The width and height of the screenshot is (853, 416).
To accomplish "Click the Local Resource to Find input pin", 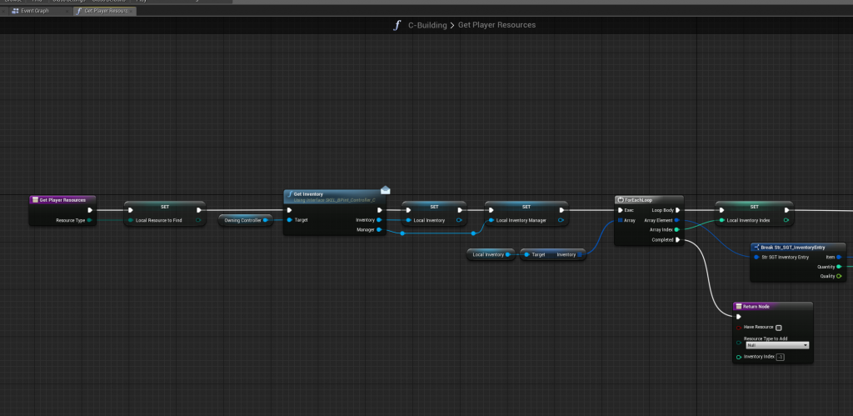I will [131, 221].
